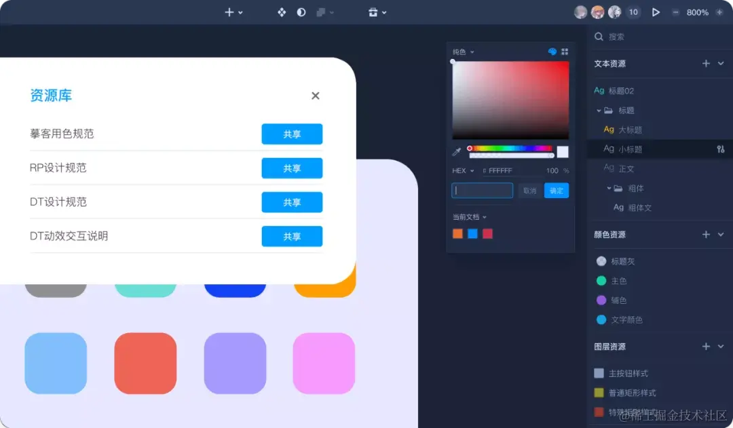This screenshot has width=733, height=428.
Task: Click the empty color name input box
Action: point(482,191)
